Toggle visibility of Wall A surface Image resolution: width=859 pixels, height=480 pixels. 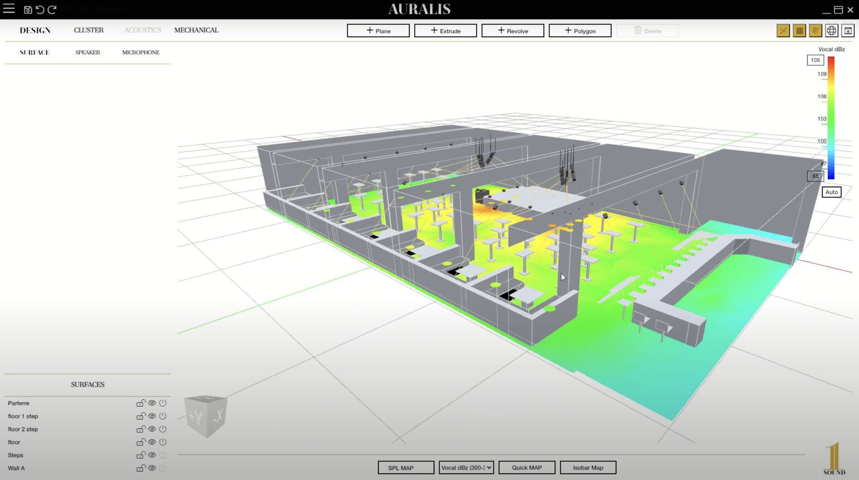[152, 468]
